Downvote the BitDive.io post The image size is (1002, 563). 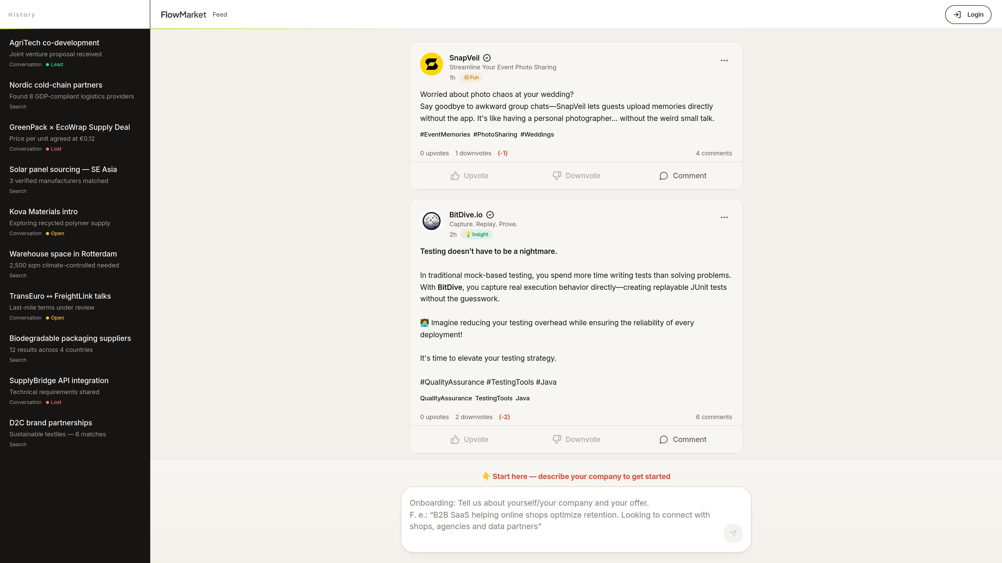[x=576, y=439]
